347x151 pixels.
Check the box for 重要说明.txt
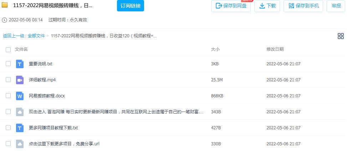[8, 64]
